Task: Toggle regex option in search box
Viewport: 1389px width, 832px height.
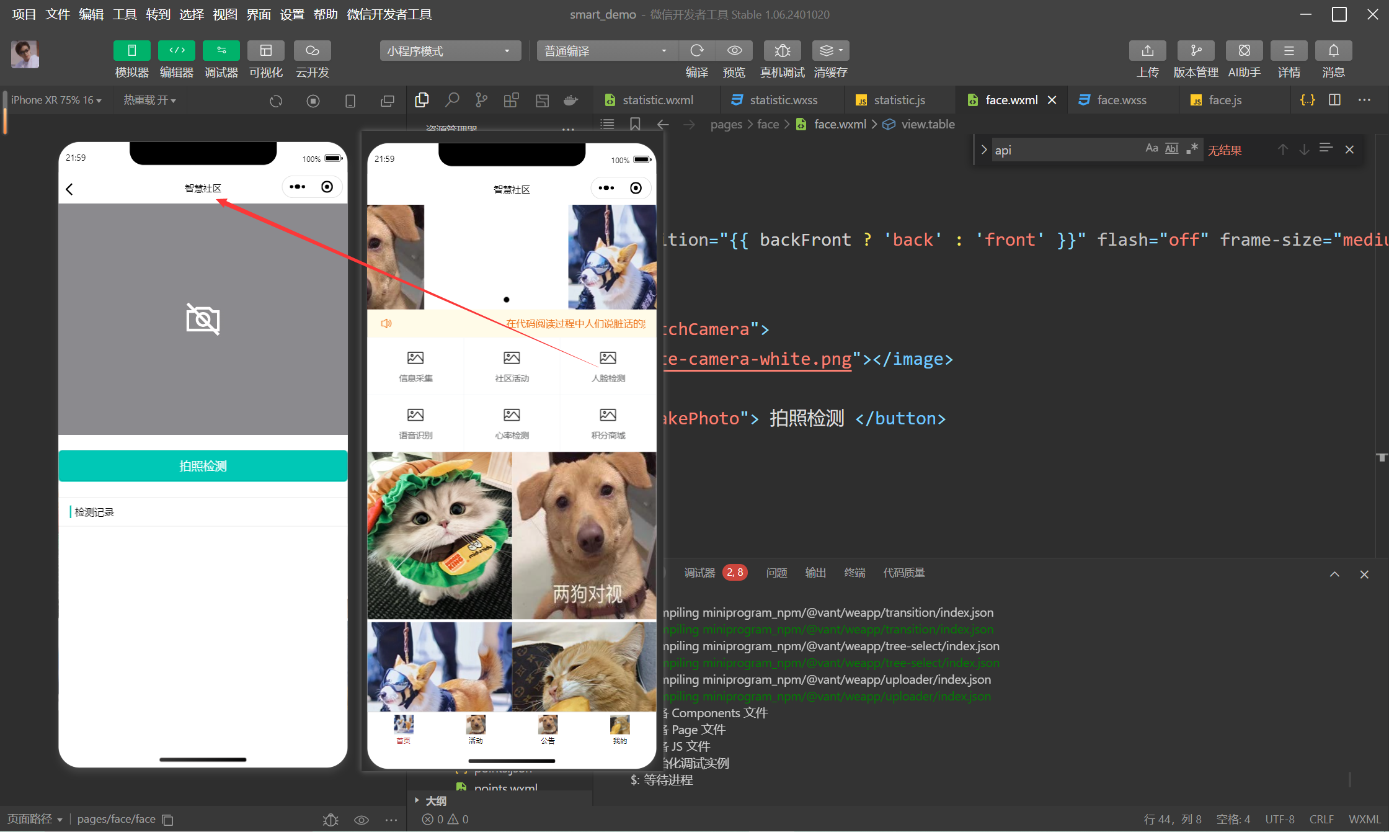Action: point(1192,149)
